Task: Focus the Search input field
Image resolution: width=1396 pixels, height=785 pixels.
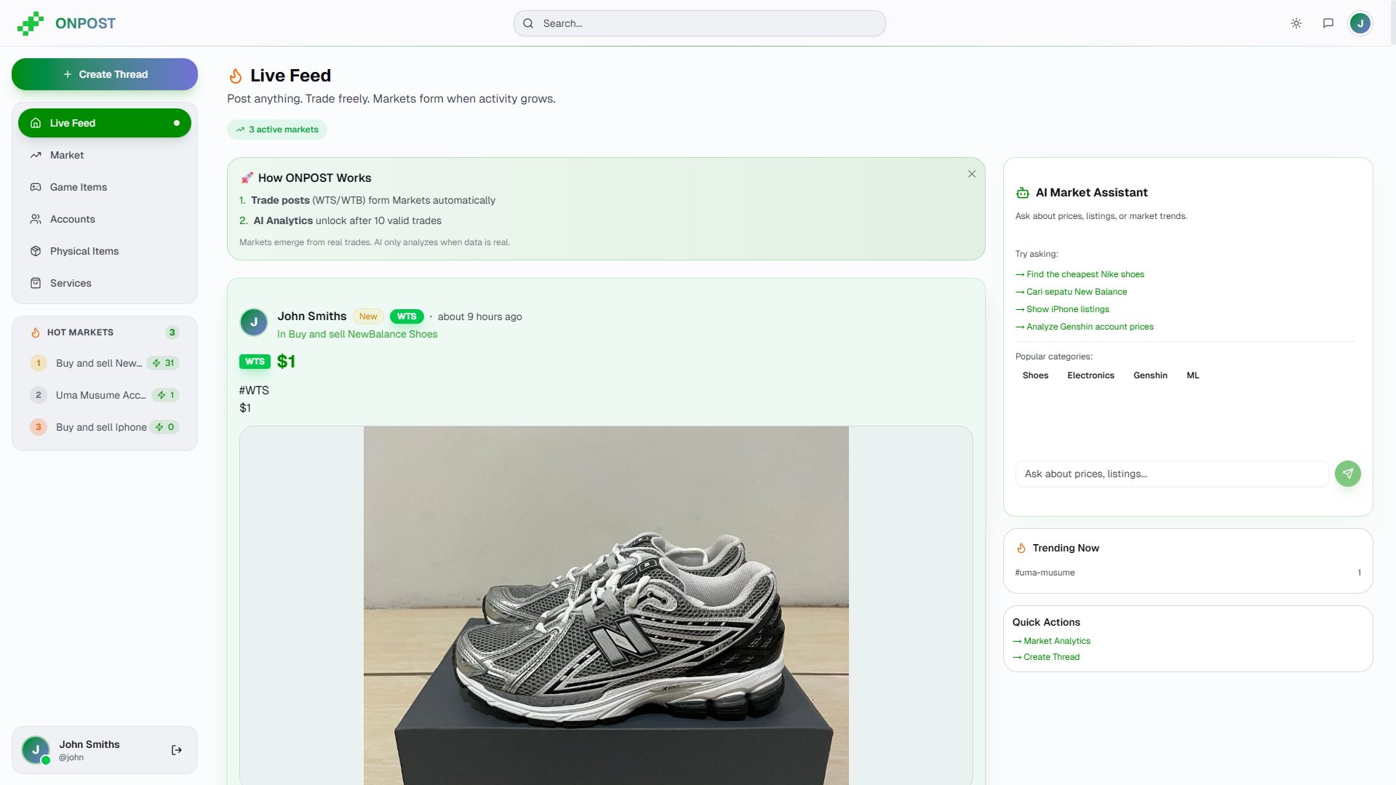Action: coord(700,23)
